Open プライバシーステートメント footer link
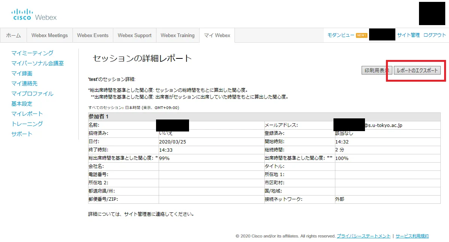This screenshot has width=449, height=242. coord(363,236)
